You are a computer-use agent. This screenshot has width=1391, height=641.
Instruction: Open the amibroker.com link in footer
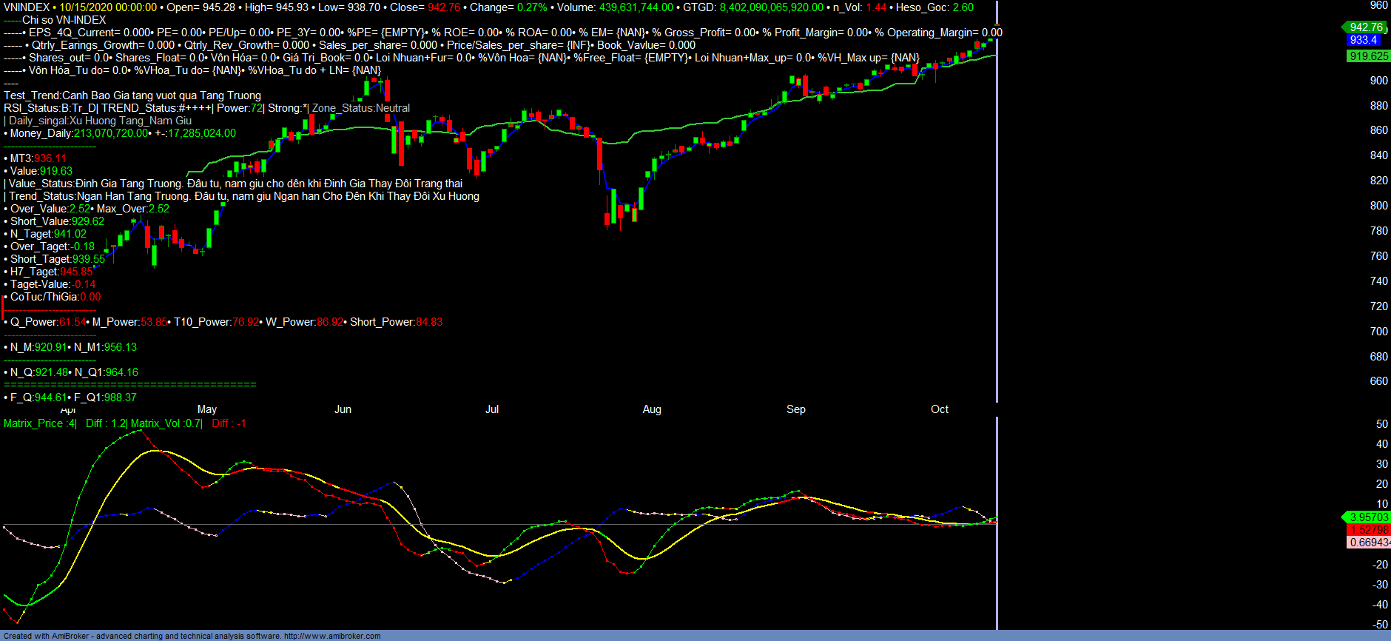coord(332,636)
